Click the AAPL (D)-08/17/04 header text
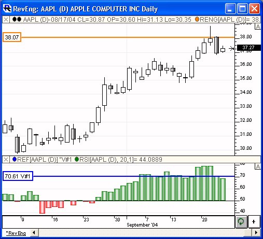 pyautogui.click(x=49, y=20)
